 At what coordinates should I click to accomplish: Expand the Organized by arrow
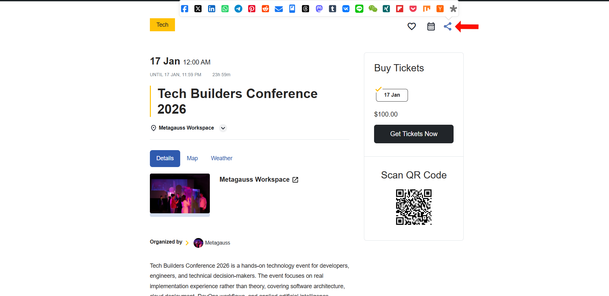click(x=187, y=243)
